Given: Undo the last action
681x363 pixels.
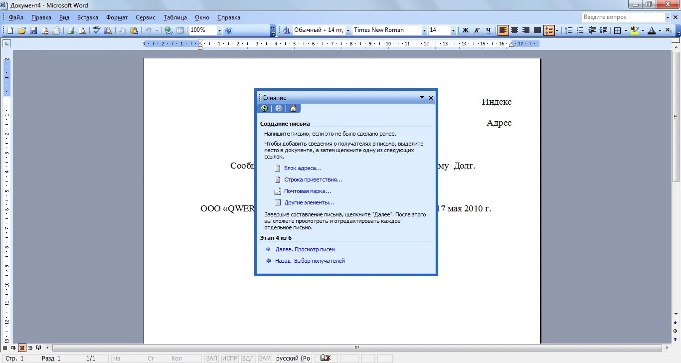Looking at the screenshot, I should pos(148,30).
